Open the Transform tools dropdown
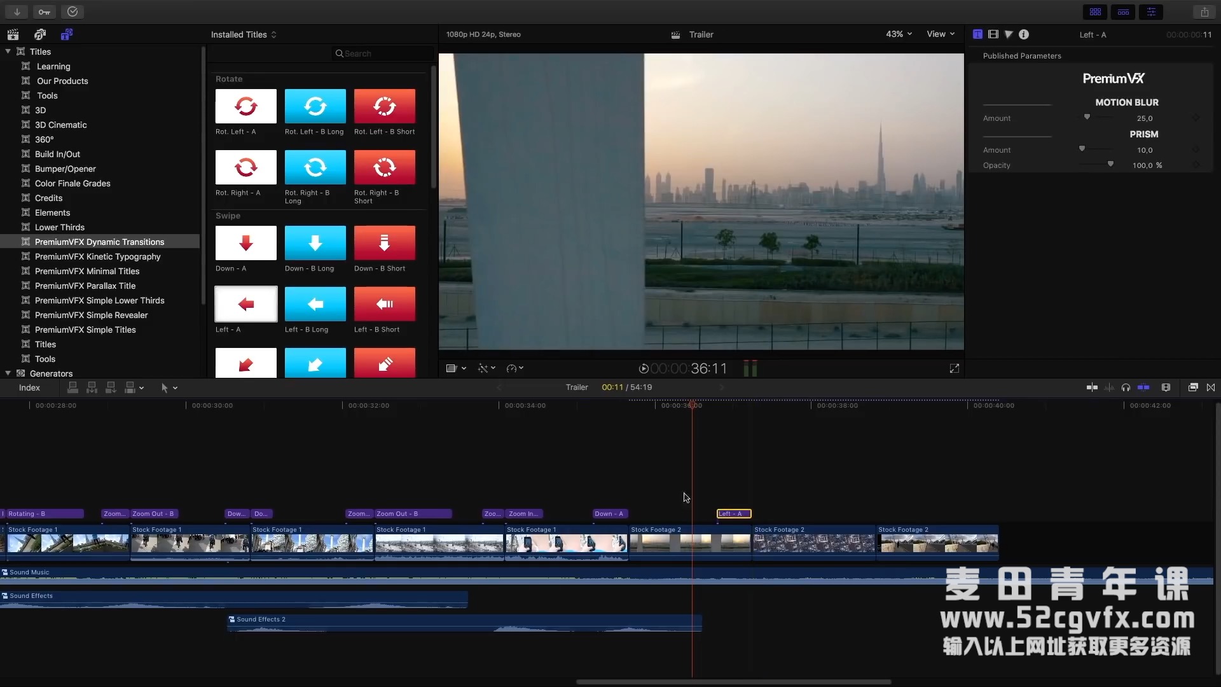Viewport: 1221px width, 687px height. coord(486,368)
